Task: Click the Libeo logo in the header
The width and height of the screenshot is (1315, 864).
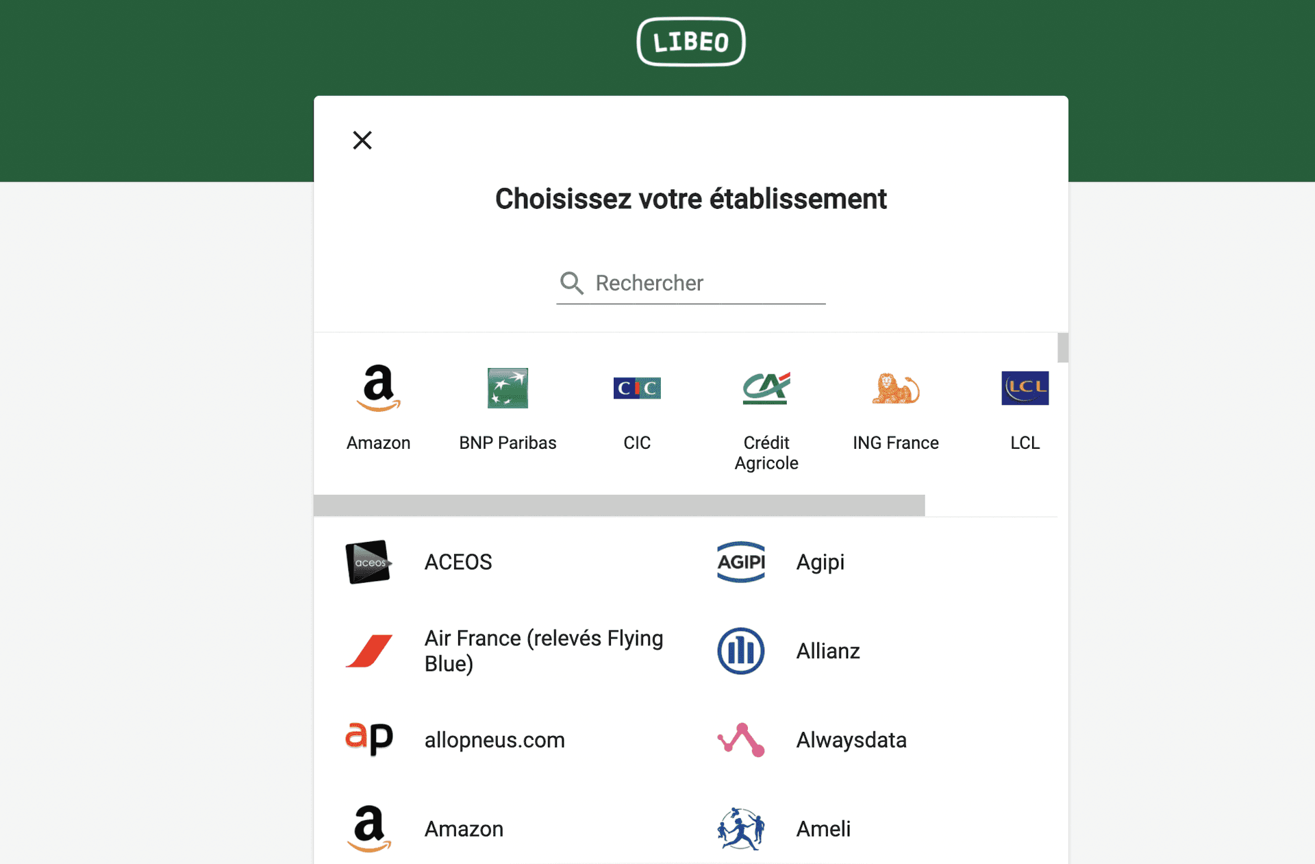Action: (x=690, y=41)
